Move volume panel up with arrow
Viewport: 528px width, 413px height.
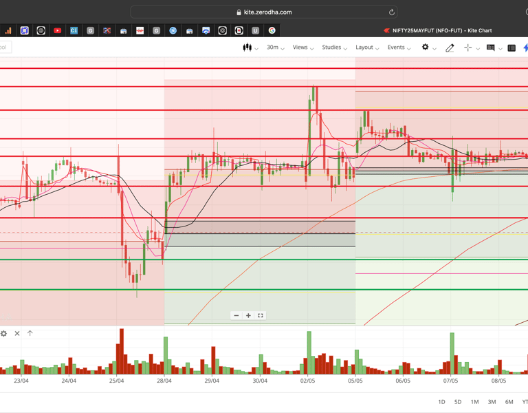(x=30, y=333)
